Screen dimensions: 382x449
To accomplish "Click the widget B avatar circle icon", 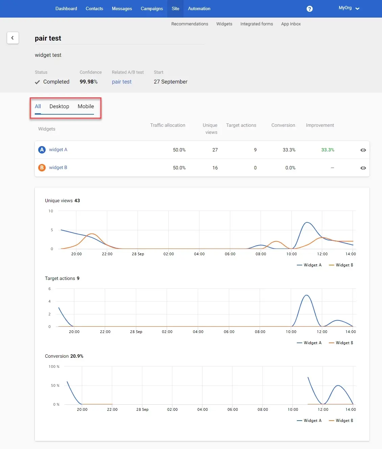I will click(x=42, y=167).
